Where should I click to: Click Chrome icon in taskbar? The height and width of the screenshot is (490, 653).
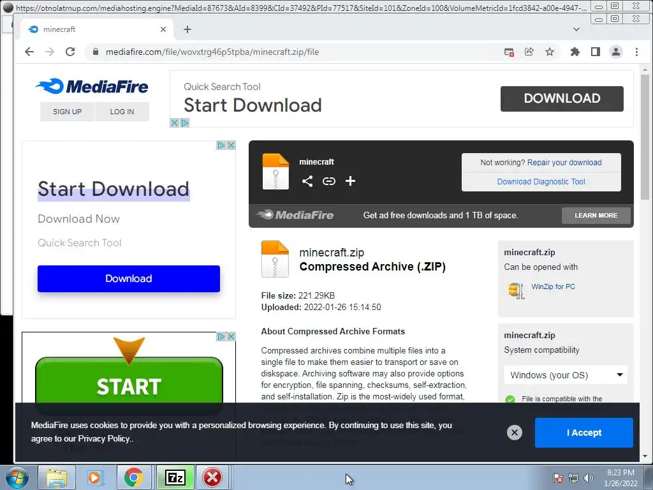pos(134,477)
